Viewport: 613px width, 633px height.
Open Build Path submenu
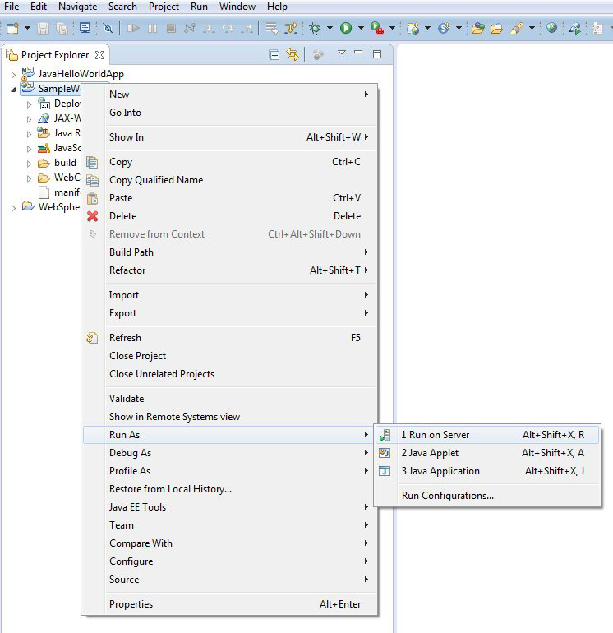point(230,252)
